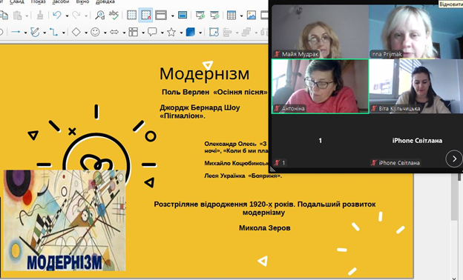463x280 pixels.
Task: Expand the Lines and Arrows dropdown
Action: coord(25,33)
